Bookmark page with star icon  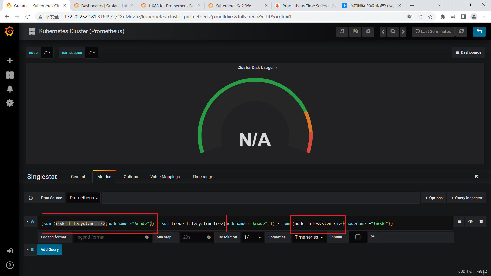tap(430, 17)
